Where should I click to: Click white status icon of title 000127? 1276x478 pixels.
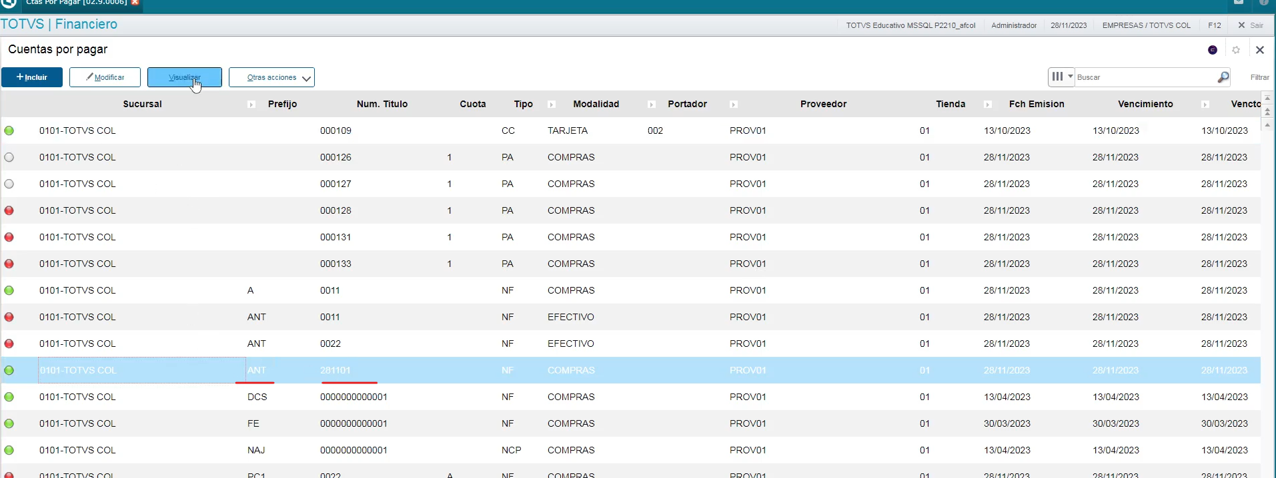9,184
